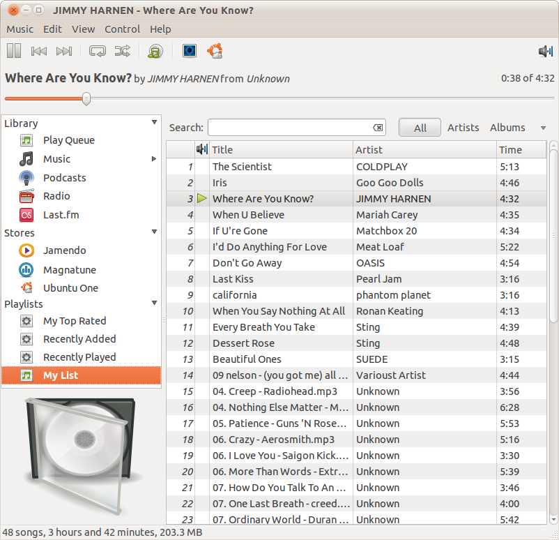The height and width of the screenshot is (540, 559).
Task: Open the Music menu
Action: point(20,29)
